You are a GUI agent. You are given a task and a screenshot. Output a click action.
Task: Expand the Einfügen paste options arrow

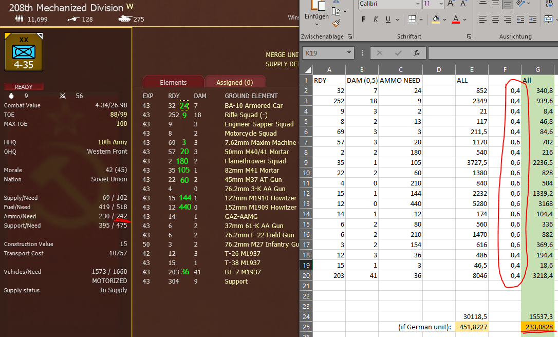(x=317, y=25)
